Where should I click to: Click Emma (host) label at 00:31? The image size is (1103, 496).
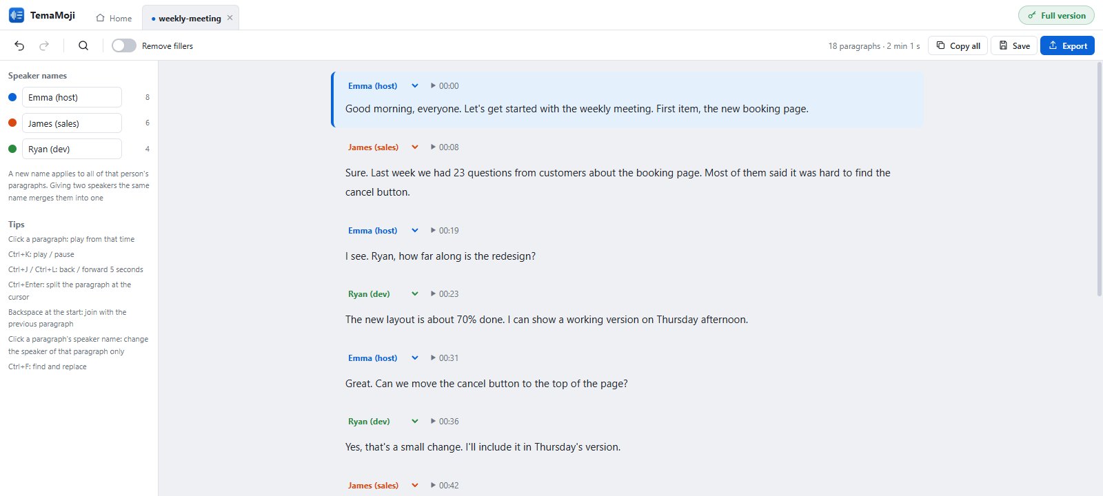372,358
